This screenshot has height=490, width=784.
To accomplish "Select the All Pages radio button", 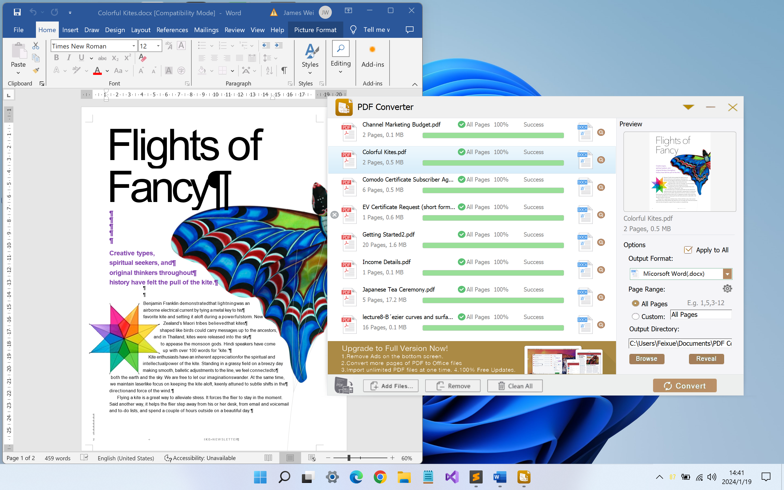I will 635,303.
